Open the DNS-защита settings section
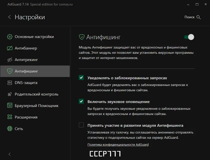The height and width of the screenshot is (160, 210). 26,83
